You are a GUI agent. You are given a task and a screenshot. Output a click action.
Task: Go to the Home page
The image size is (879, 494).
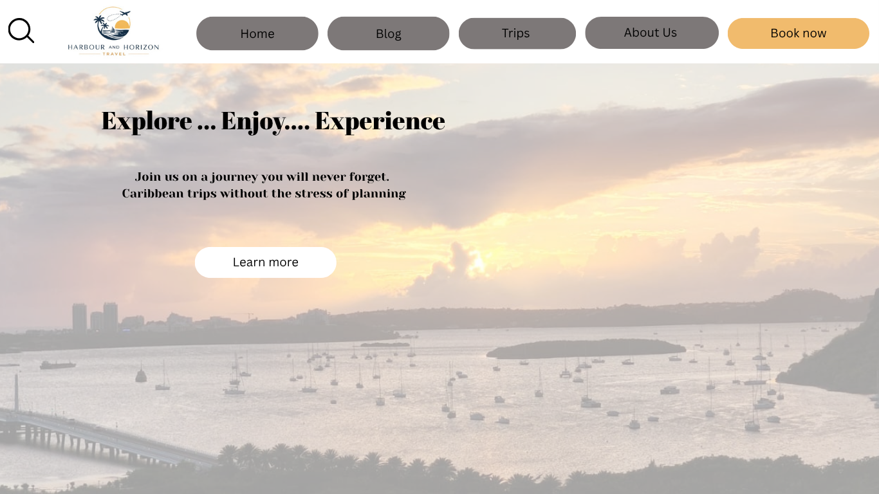257,33
